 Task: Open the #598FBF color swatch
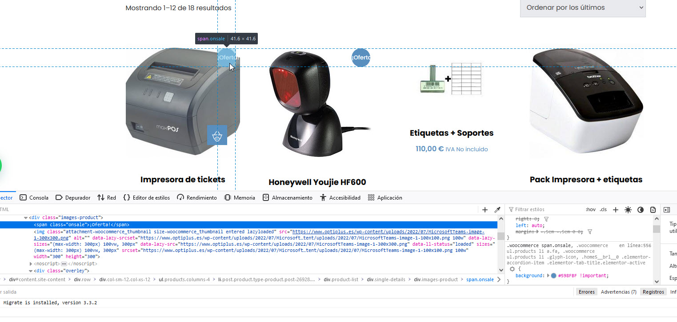tap(554, 275)
